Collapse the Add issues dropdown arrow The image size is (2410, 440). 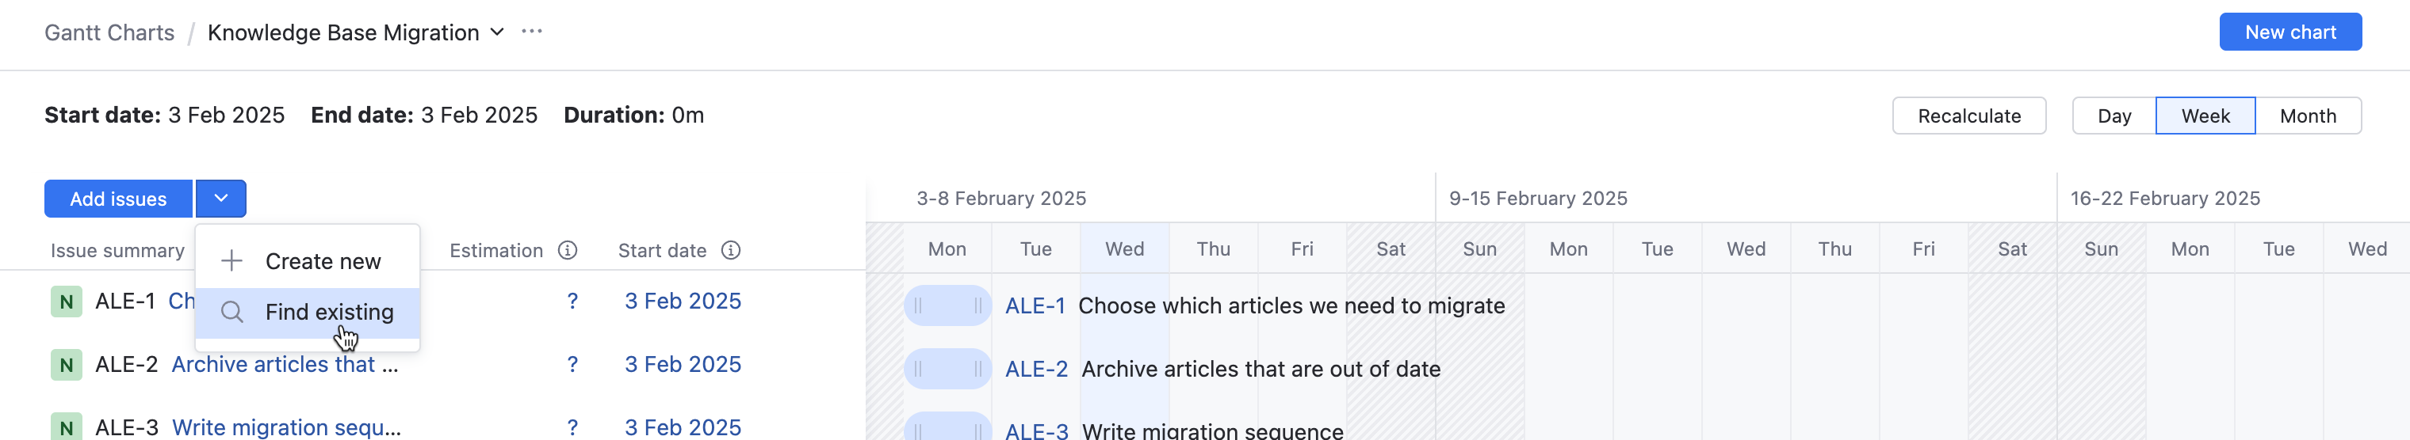pos(221,199)
